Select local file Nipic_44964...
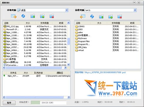Viewport: 144px width, 107px height. pyautogui.click(x=35, y=50)
